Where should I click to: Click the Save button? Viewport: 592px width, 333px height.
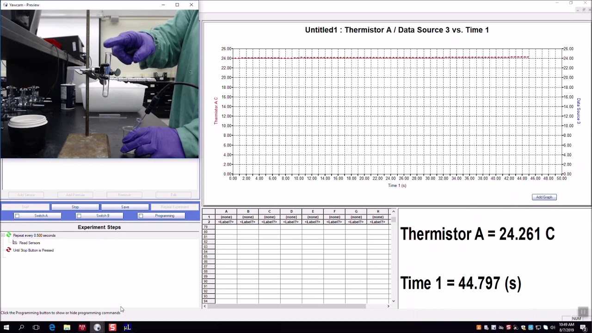tap(125, 207)
